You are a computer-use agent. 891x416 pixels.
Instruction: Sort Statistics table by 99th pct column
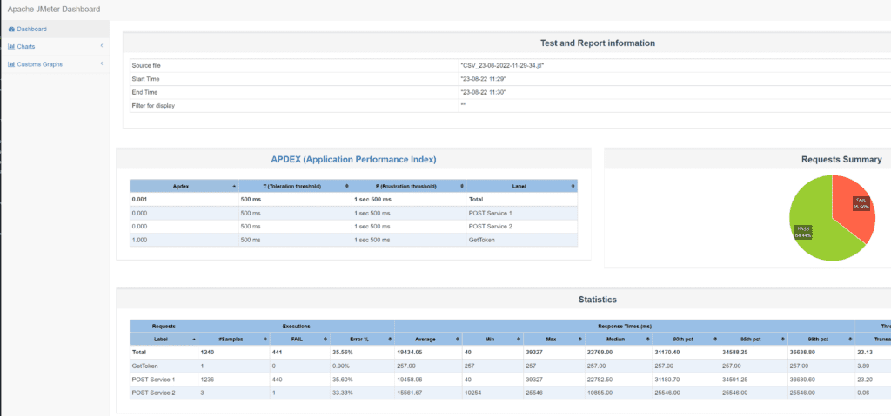coord(821,339)
